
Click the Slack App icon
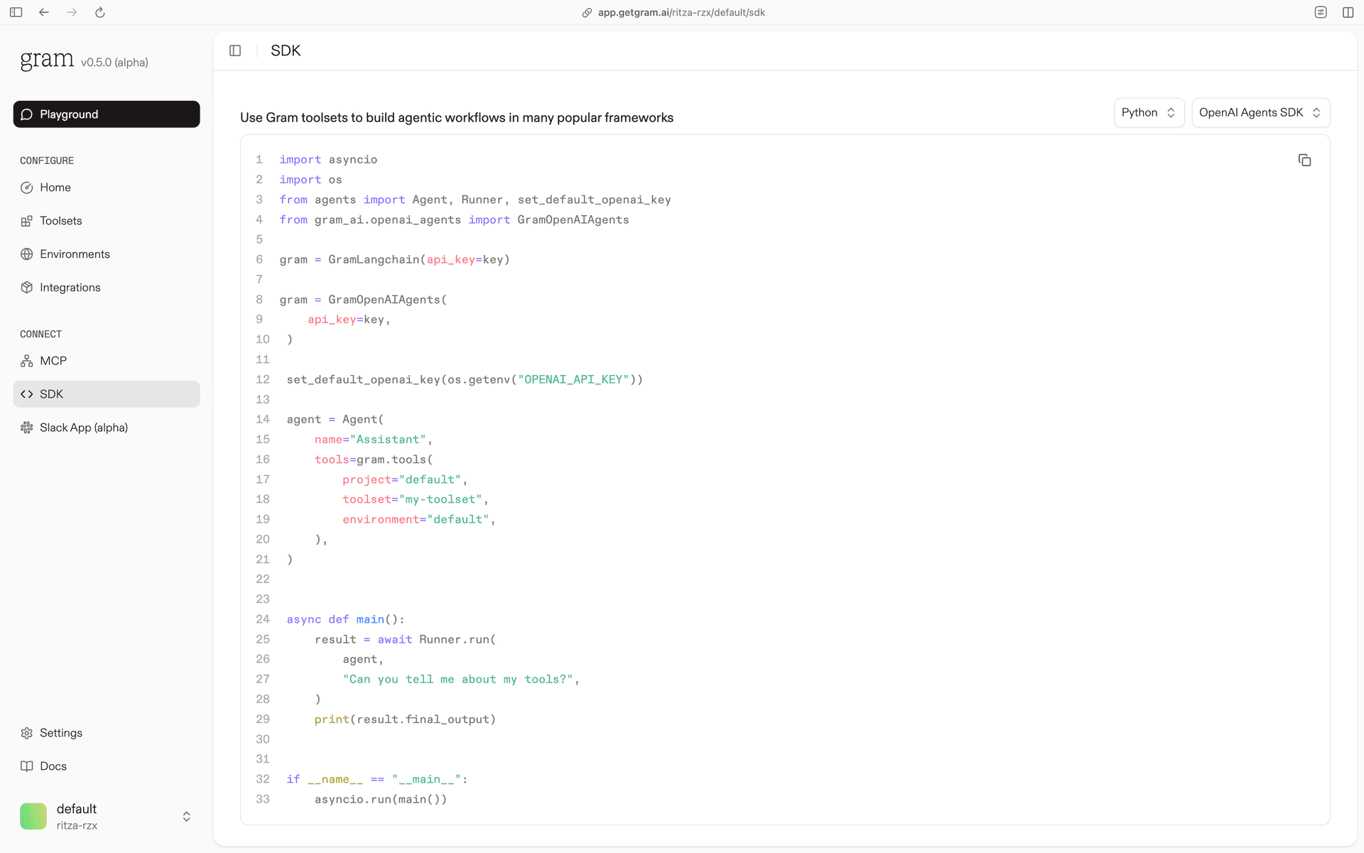coord(27,428)
